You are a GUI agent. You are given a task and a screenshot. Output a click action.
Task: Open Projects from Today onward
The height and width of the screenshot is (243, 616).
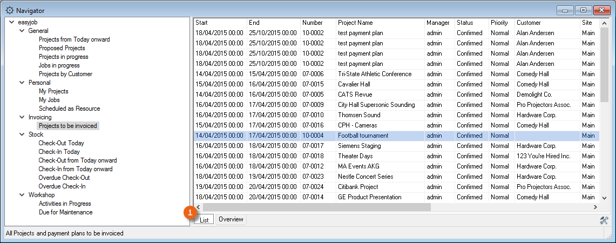pos(74,39)
